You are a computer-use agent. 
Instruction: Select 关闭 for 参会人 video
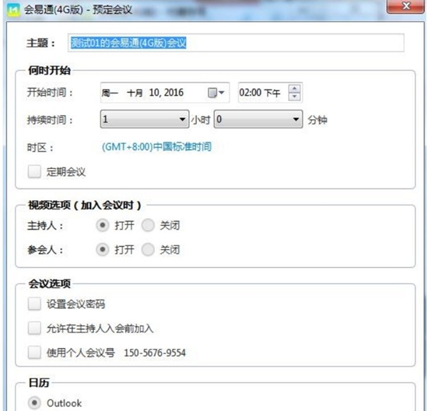pyautogui.click(x=148, y=250)
